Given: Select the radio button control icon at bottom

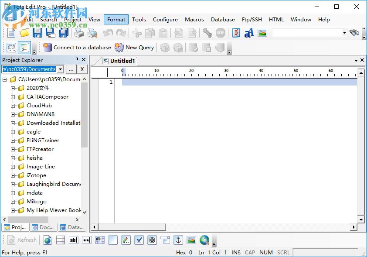Looking at the screenshot, I should (x=152, y=240).
